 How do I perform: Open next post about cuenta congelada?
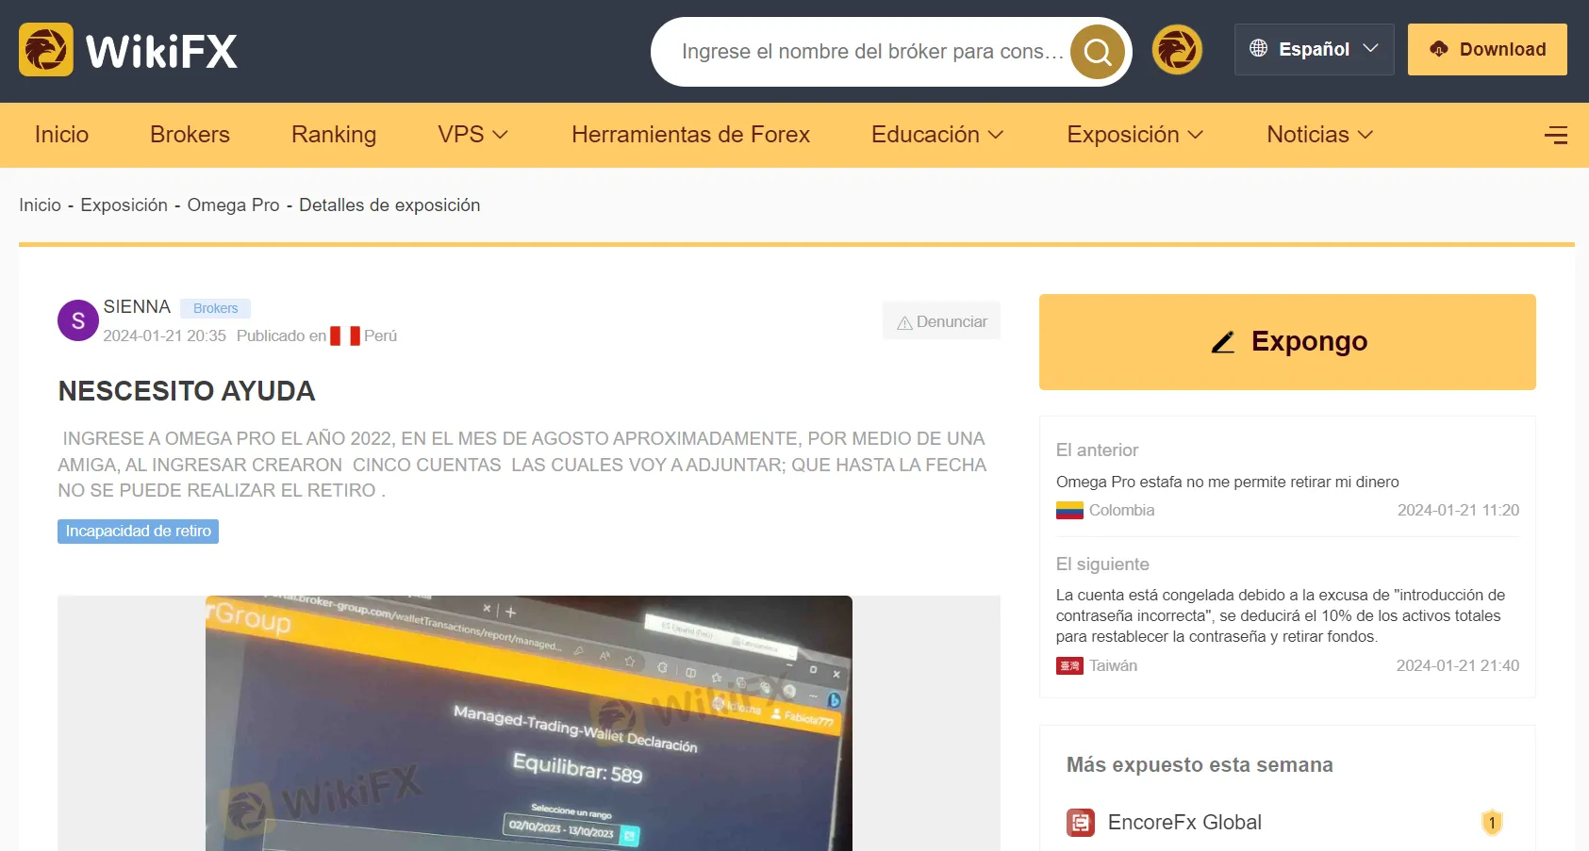point(1281,615)
